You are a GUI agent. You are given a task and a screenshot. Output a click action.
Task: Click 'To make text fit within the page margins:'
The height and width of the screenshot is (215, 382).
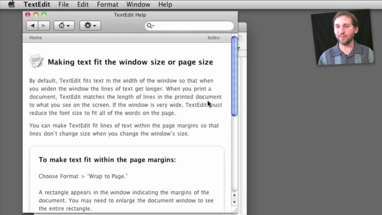click(x=107, y=160)
